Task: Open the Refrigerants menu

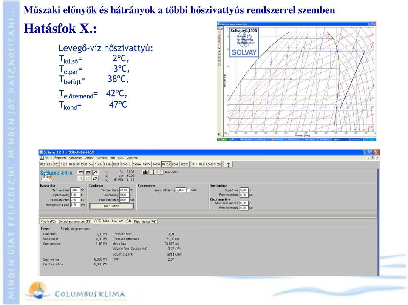Action: click(59, 158)
